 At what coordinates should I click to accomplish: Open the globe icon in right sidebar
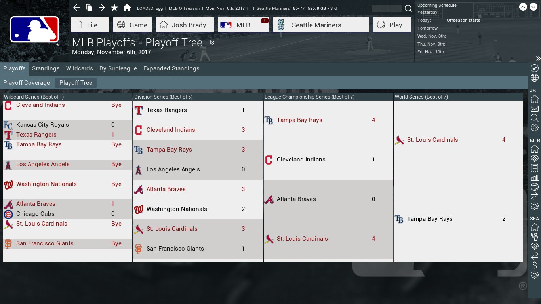(535, 78)
